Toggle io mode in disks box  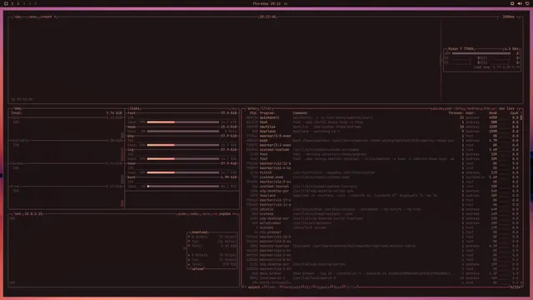point(233,108)
